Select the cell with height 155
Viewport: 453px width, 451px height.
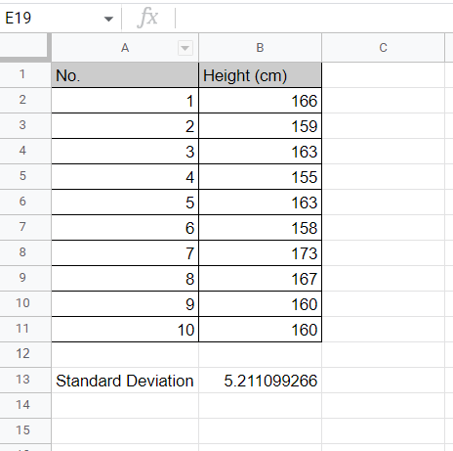[x=260, y=177]
